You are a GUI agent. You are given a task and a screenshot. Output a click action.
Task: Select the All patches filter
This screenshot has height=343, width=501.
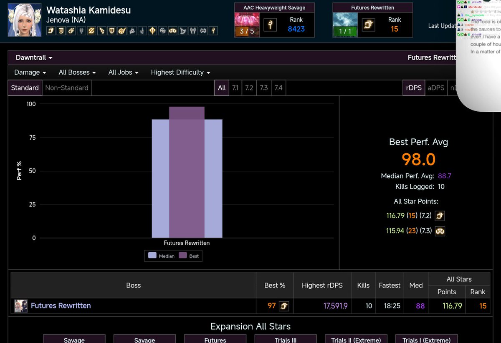click(222, 88)
